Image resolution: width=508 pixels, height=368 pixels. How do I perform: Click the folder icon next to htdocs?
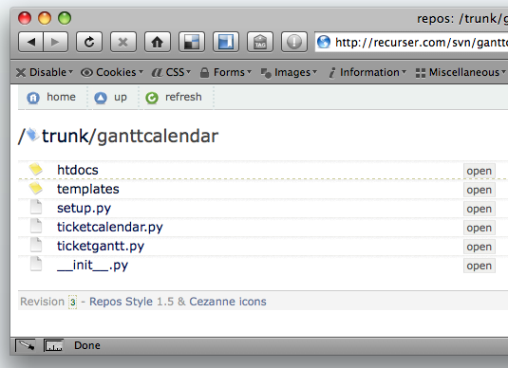(36, 169)
